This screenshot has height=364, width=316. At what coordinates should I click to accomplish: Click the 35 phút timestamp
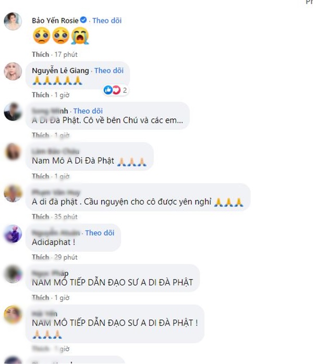pyautogui.click(x=66, y=216)
